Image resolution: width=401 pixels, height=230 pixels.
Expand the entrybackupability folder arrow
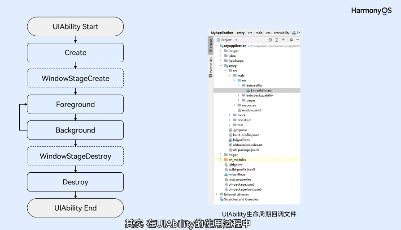pos(239,95)
